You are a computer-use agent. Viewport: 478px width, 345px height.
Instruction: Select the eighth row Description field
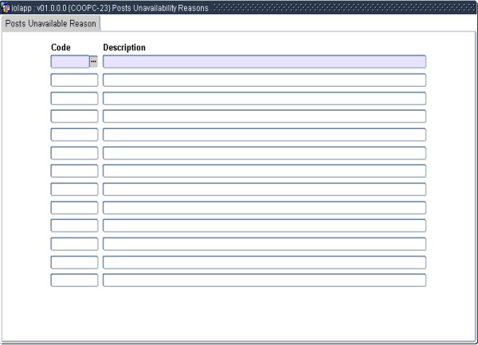tap(264, 189)
